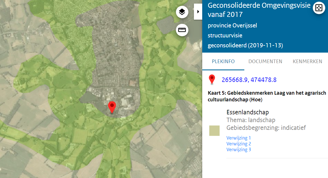Select the Essenlandschap heading text

(x=248, y=112)
